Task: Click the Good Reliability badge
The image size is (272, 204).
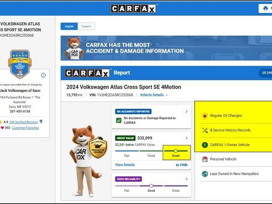Action: 128,179
